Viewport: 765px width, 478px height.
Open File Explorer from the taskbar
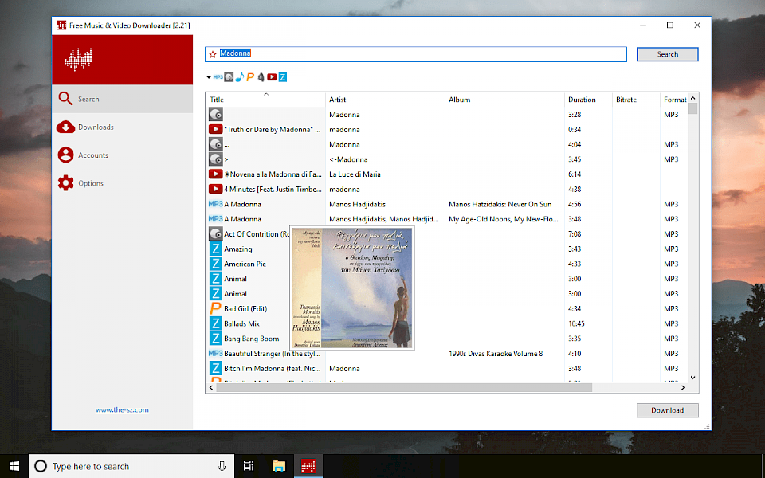pos(279,466)
